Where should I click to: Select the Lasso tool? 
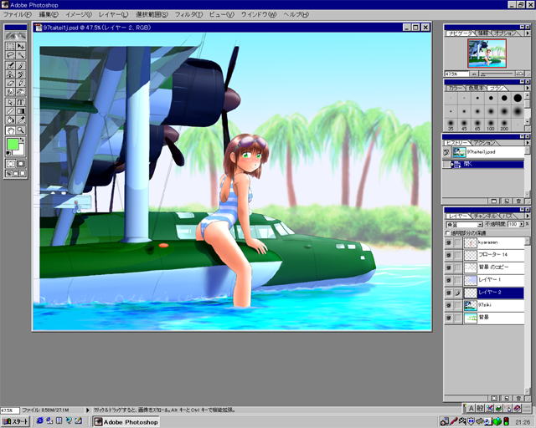[x=11, y=55]
